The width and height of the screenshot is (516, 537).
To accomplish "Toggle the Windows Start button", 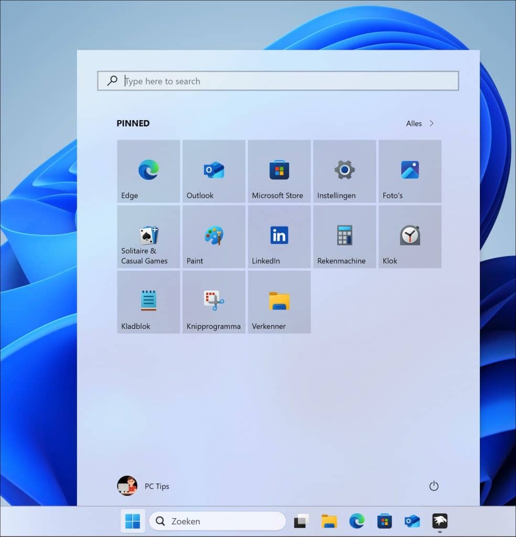I will click(x=133, y=521).
